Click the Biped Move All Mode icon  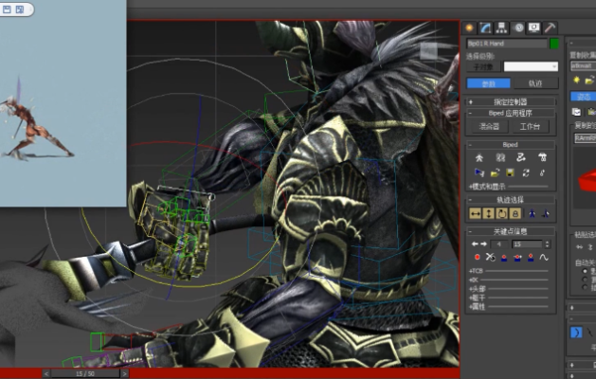[542, 173]
